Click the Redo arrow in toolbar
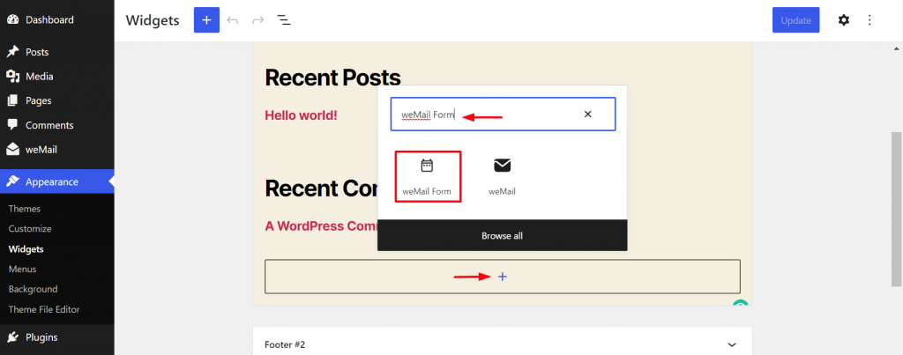903x355 pixels. 258,20
